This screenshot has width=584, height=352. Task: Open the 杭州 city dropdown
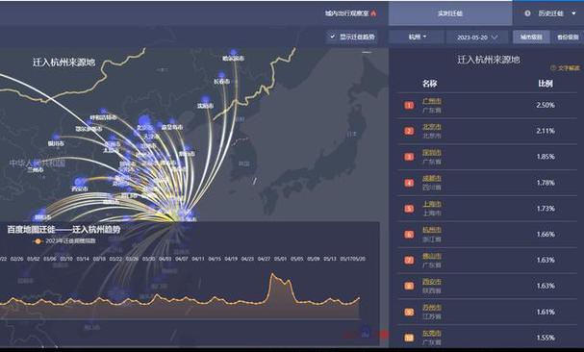click(x=417, y=37)
